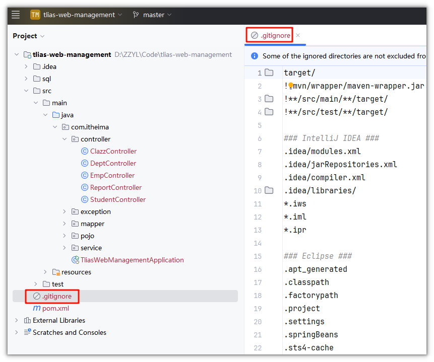Collapse the main folder

36,103
